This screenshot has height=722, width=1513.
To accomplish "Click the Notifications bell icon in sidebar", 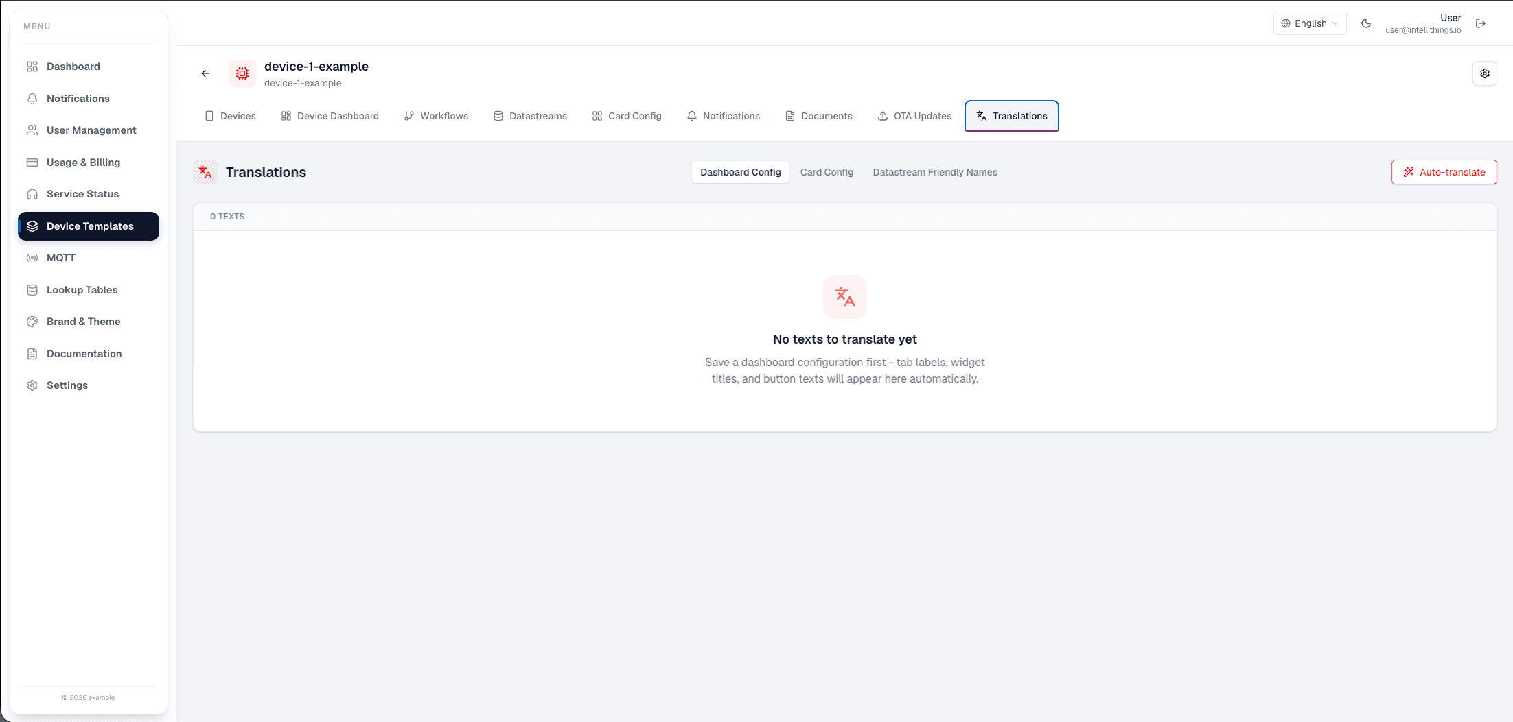I will pyautogui.click(x=32, y=99).
